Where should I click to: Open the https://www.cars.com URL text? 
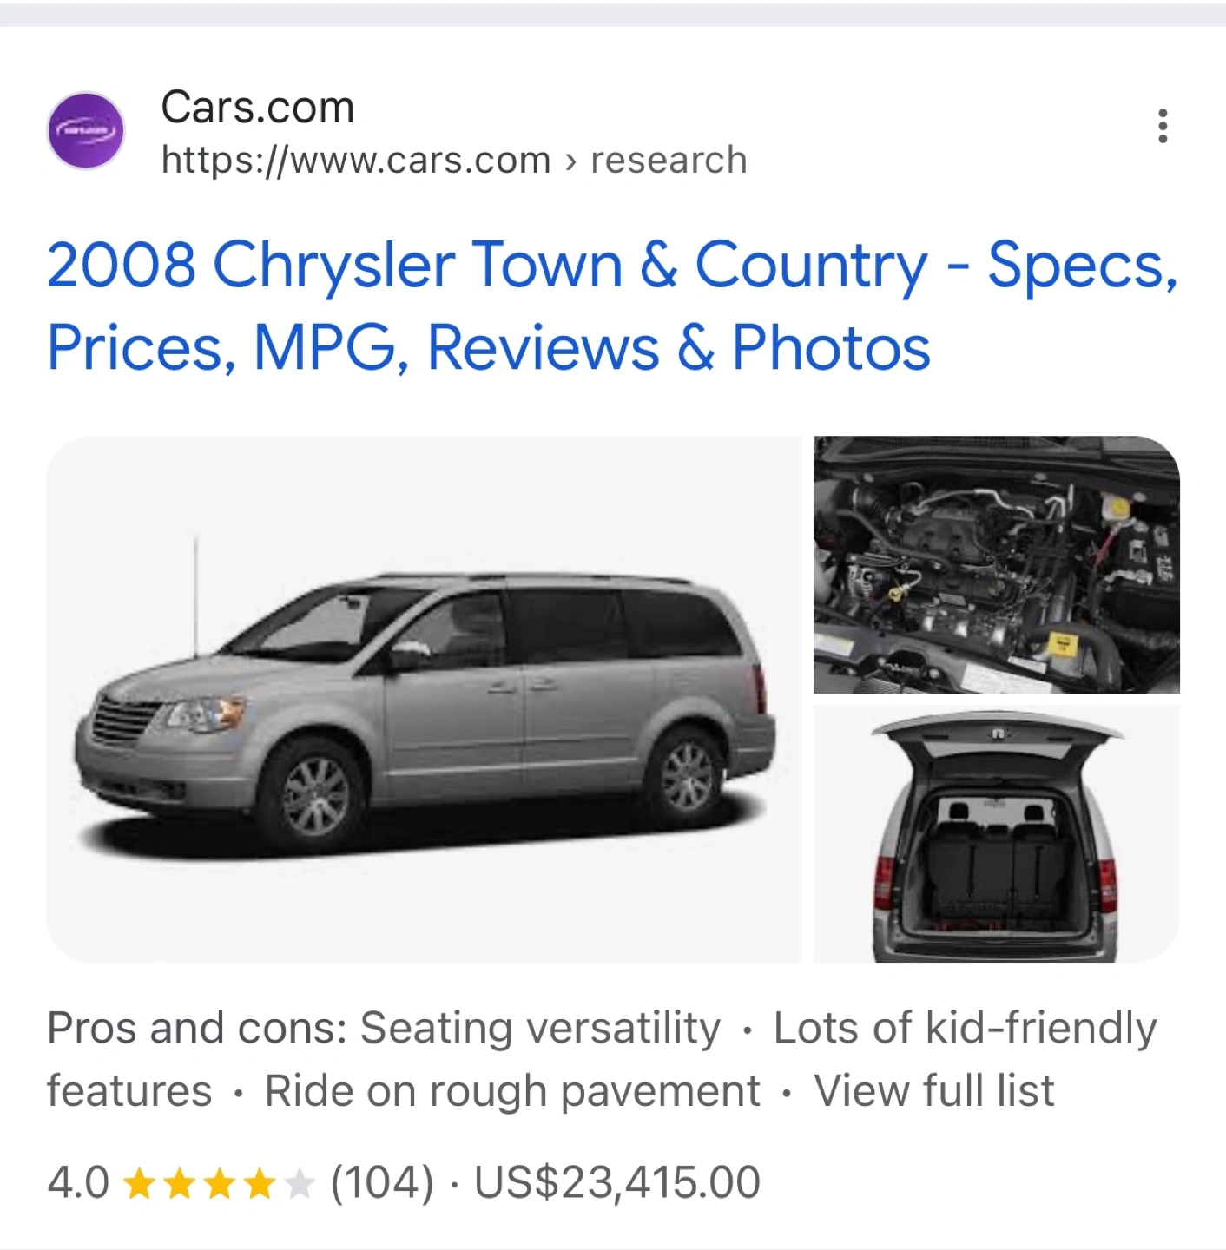[x=356, y=161]
